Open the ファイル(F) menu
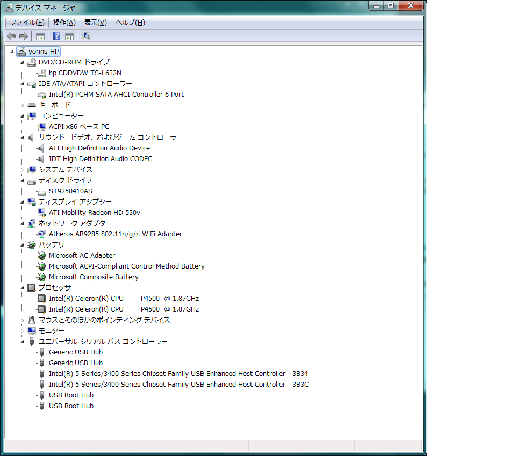The image size is (516, 456). pyautogui.click(x=27, y=23)
